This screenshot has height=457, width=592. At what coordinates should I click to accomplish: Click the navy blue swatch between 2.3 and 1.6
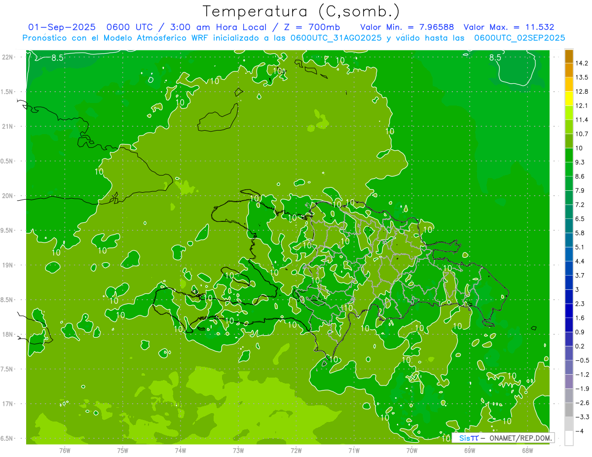(x=569, y=311)
